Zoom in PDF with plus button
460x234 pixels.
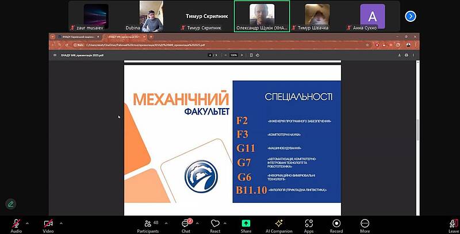pyautogui.click(x=242, y=55)
